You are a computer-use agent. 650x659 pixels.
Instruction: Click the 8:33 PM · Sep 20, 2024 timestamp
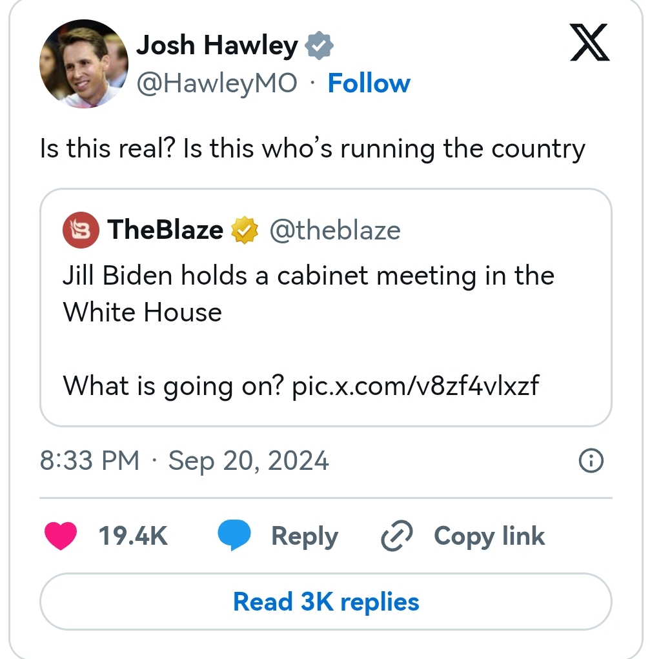[185, 461]
